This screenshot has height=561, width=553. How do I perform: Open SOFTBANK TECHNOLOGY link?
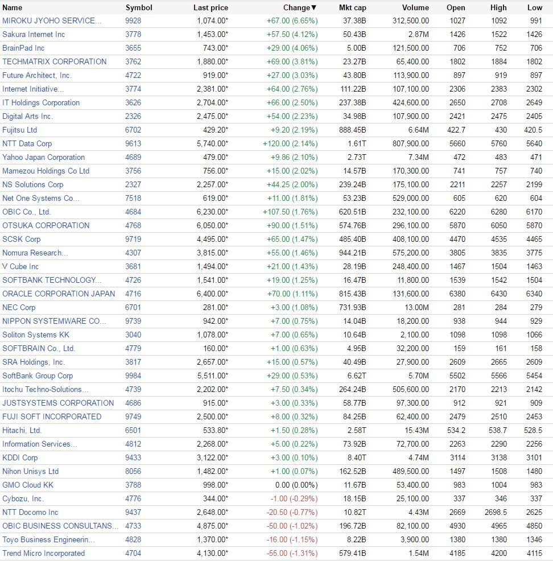pos(52,280)
